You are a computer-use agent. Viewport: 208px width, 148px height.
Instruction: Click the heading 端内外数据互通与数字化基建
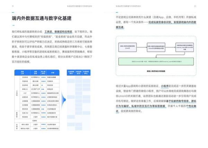(x=42, y=18)
